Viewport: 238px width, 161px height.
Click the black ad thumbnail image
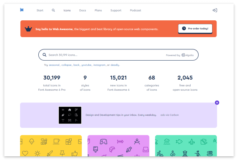point(70,115)
